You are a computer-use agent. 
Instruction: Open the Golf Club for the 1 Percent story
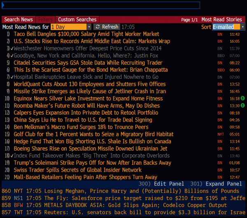pyautogui.click(x=93, y=134)
